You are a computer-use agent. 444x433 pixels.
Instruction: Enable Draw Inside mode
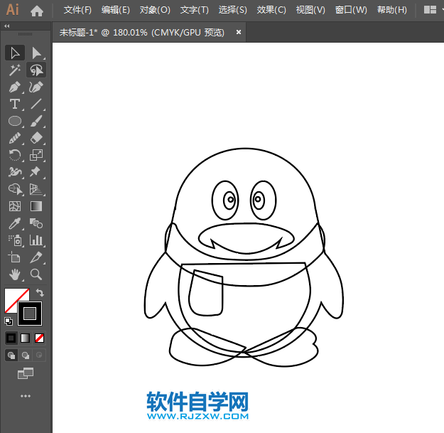39,356
